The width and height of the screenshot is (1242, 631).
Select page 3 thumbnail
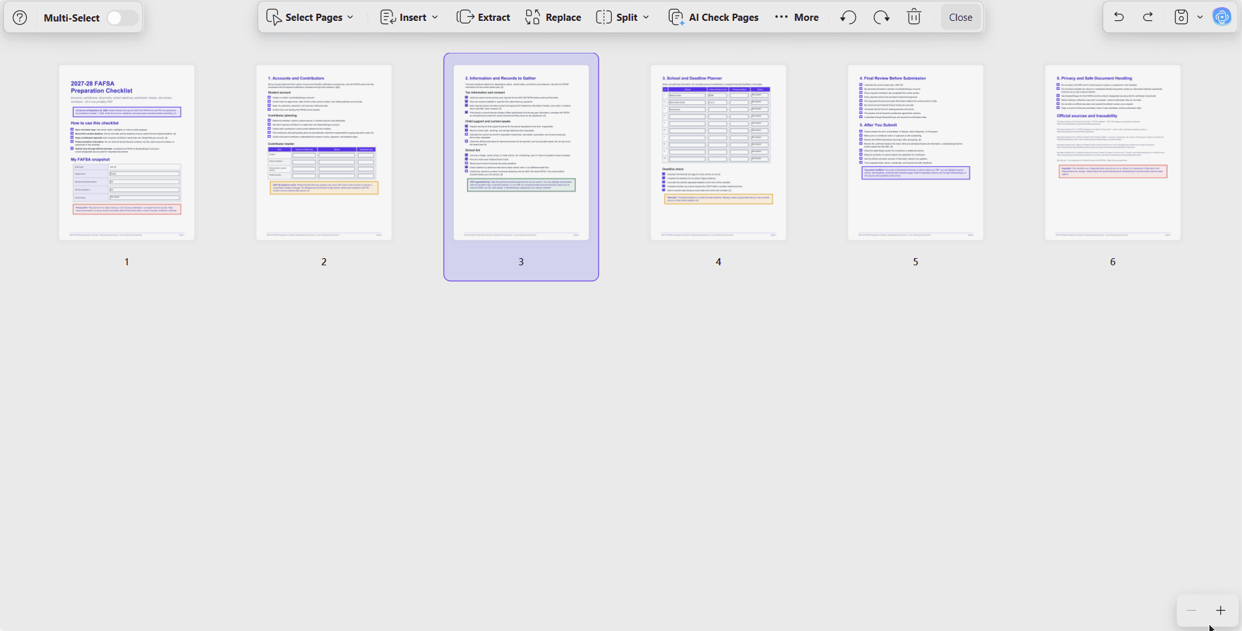[521, 153]
